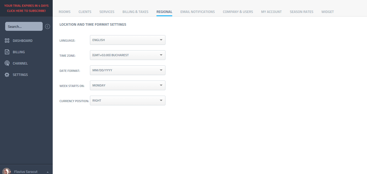Click the 'Currency Position:' label
The height and width of the screenshot is (174, 367).
pos(74,101)
